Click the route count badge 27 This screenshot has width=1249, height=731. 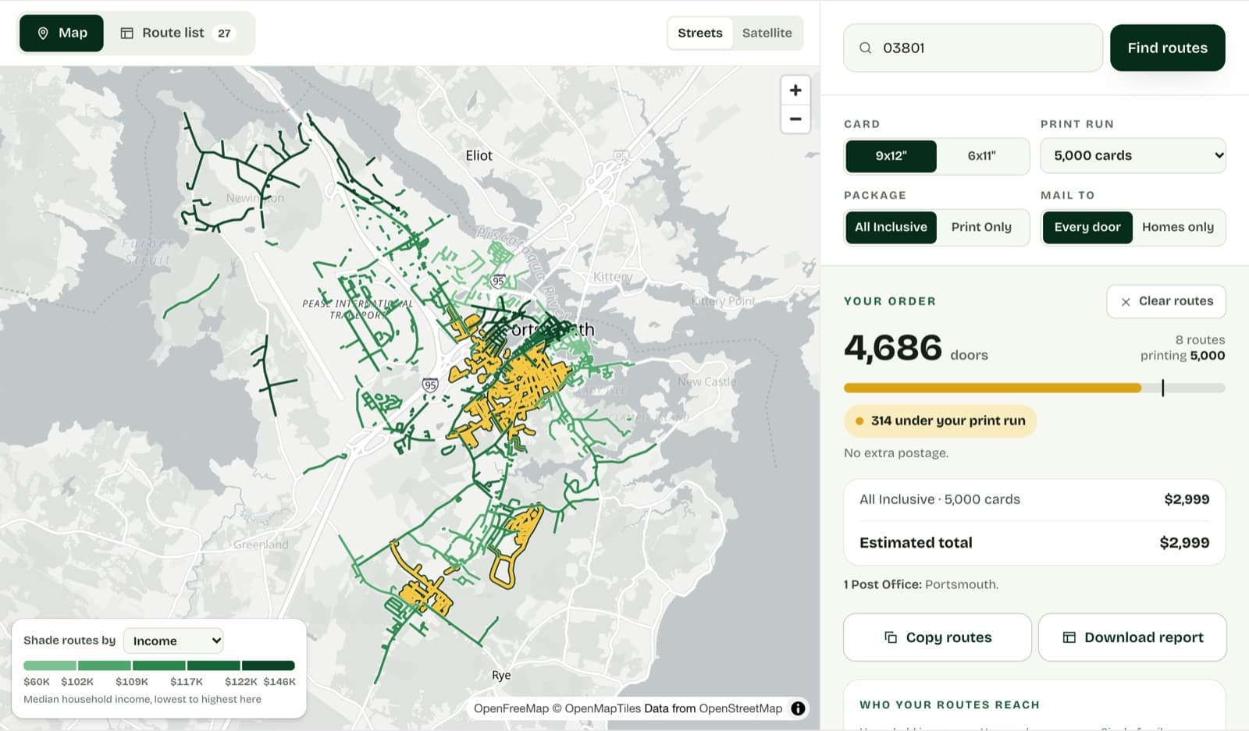pos(224,33)
